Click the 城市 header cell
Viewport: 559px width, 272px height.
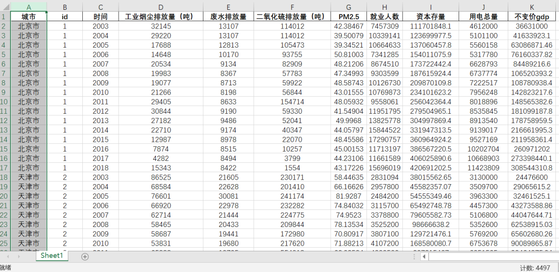point(29,17)
